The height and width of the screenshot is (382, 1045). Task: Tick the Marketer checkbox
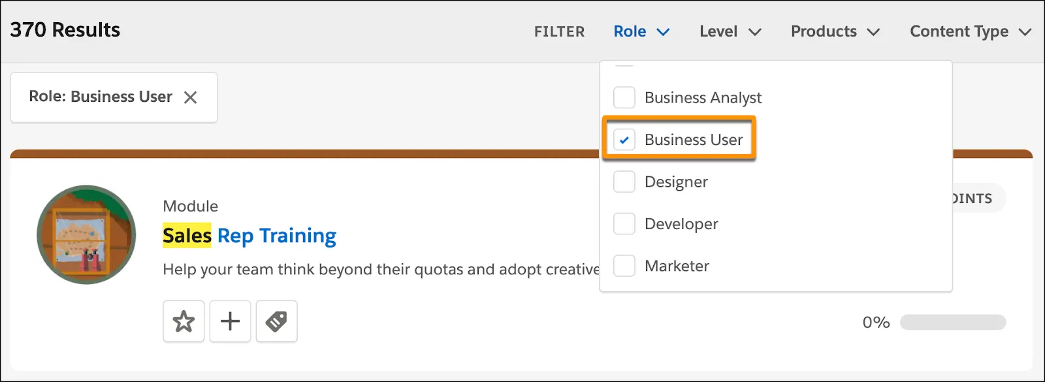click(624, 266)
